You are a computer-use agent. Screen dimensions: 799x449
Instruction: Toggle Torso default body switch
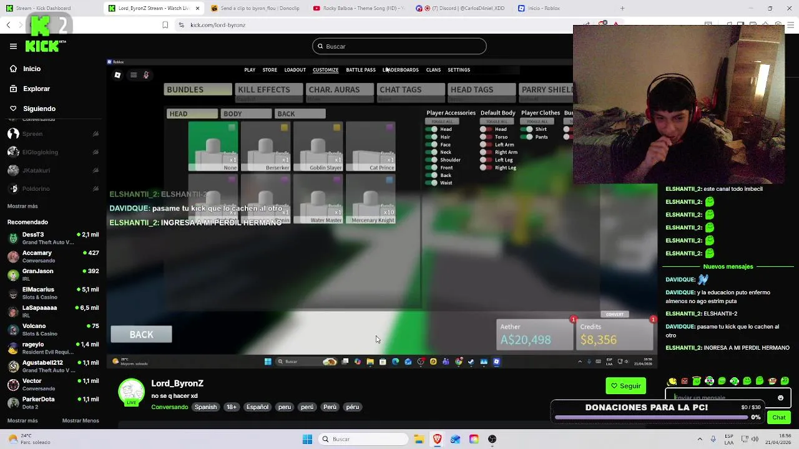tap(485, 137)
